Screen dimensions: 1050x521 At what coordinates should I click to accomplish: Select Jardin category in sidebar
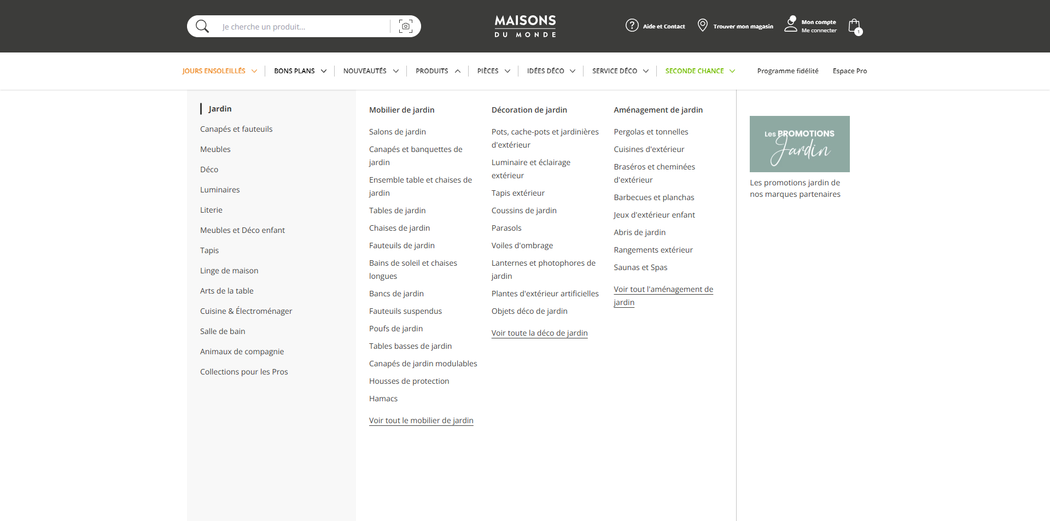click(220, 109)
